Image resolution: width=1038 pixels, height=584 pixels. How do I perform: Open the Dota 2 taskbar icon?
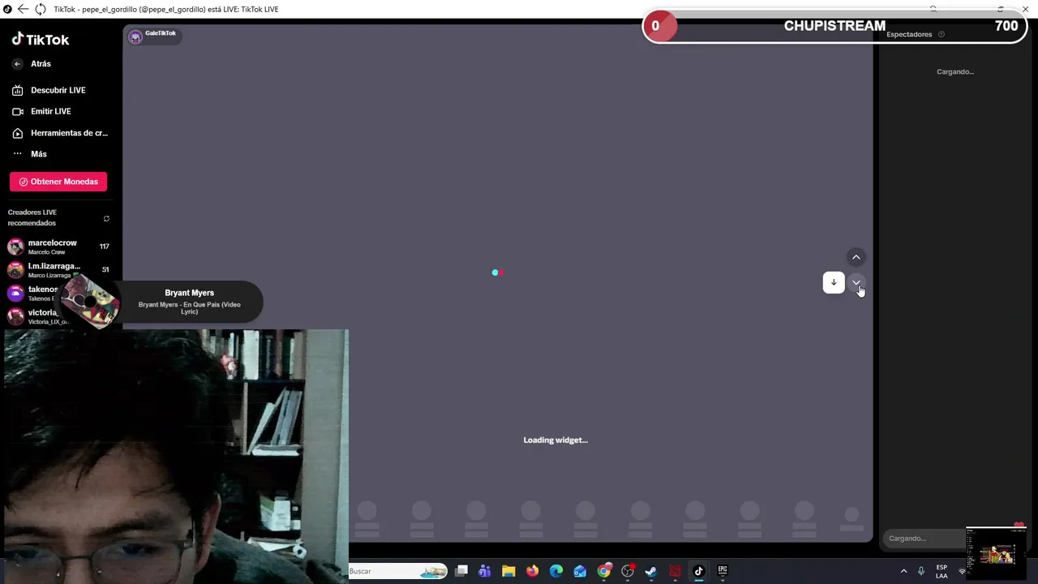(675, 571)
